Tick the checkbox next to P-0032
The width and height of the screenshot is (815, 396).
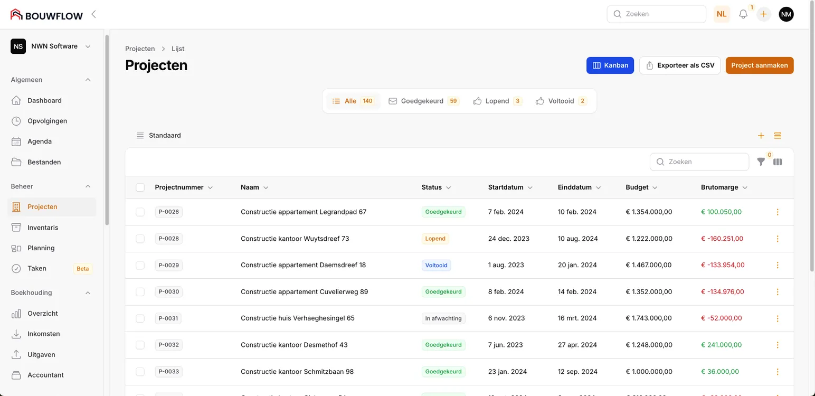(140, 345)
